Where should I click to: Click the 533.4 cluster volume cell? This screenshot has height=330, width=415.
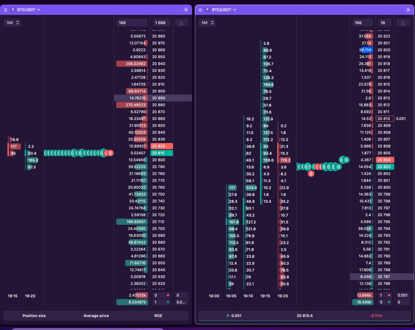[251, 188]
